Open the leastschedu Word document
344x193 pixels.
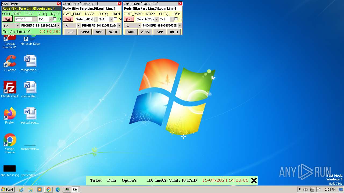pos(30,116)
